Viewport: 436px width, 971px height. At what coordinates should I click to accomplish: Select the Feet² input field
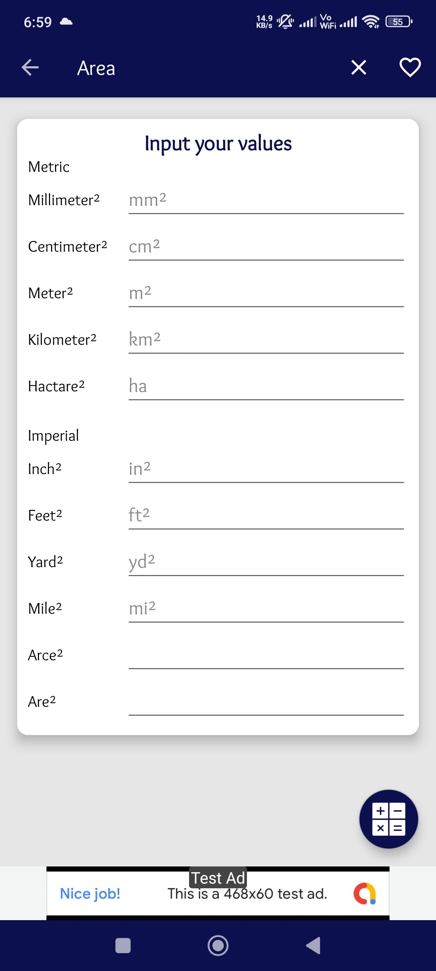[266, 515]
